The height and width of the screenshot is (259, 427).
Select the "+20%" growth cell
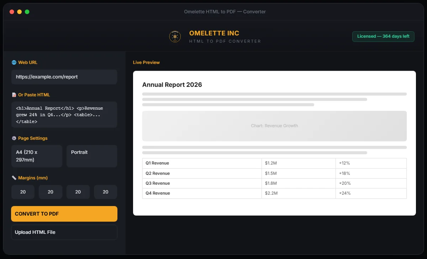point(371,183)
